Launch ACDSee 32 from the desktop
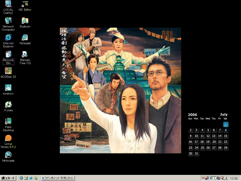Screen dimensions: 241x181 click(x=8, y=71)
